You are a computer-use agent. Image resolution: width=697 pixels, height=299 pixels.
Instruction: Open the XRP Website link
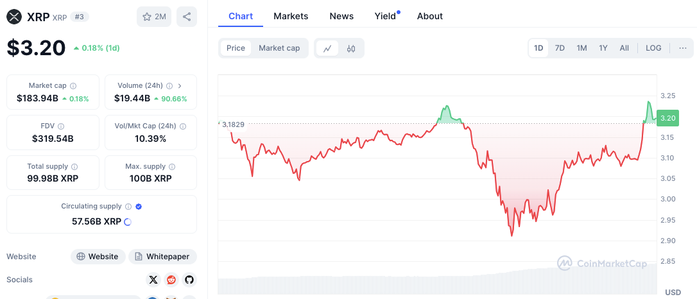(98, 257)
